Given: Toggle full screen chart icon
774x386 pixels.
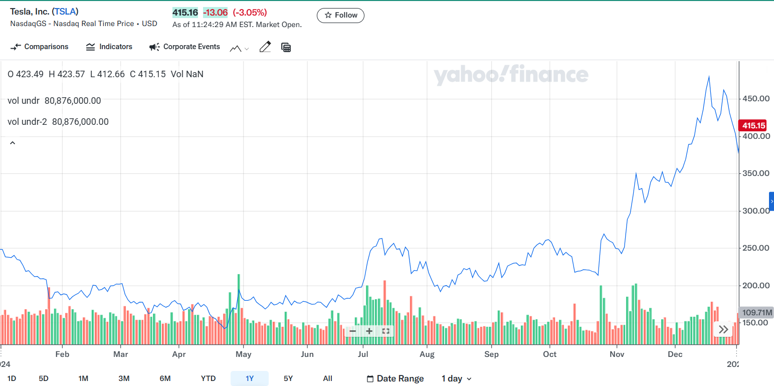Looking at the screenshot, I should click(x=386, y=331).
